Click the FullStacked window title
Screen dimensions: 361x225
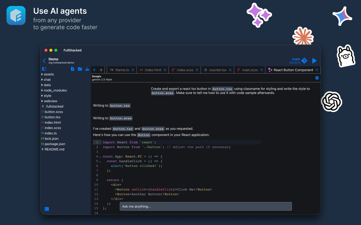click(72, 50)
